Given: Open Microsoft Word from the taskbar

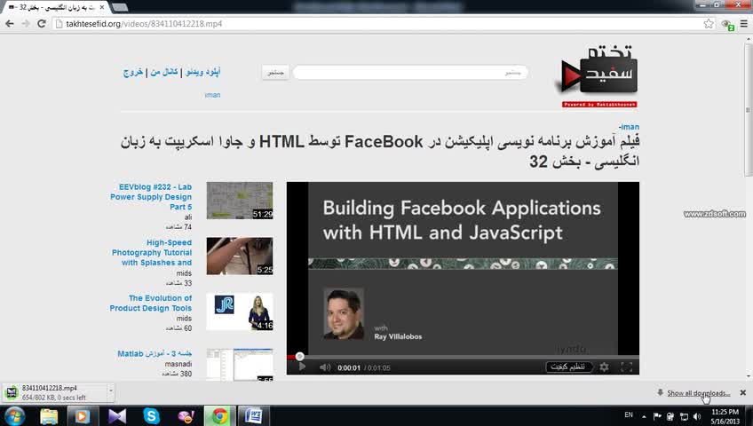Looking at the screenshot, I should pos(253,416).
